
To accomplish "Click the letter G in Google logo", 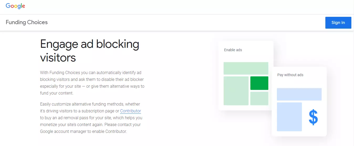I will pos(8,6).
